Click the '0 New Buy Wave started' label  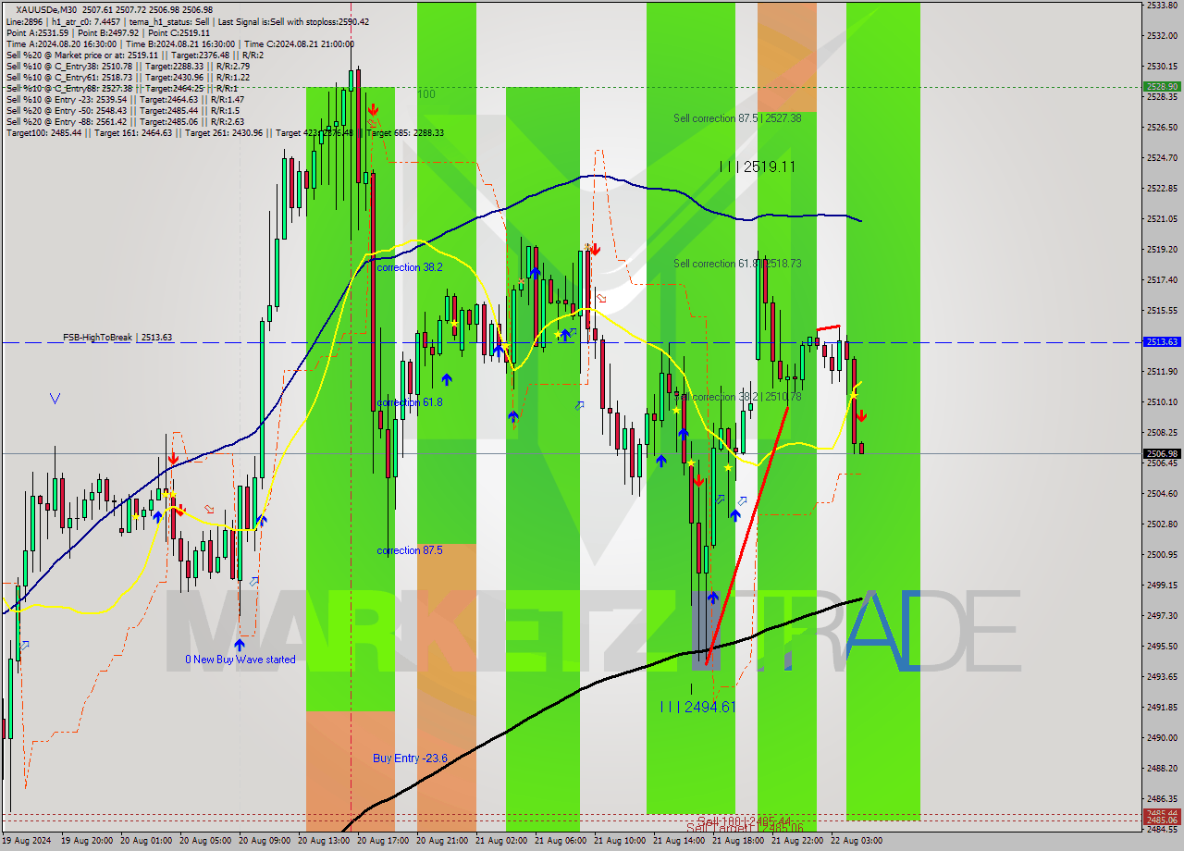point(240,660)
